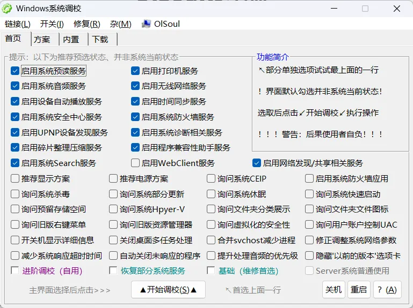Check 询问旧版右键菜单 option
Screen dimensions: 413x308
tap(15, 224)
